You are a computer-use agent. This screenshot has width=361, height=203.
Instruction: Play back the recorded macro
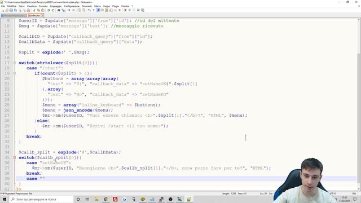click(134, 10)
